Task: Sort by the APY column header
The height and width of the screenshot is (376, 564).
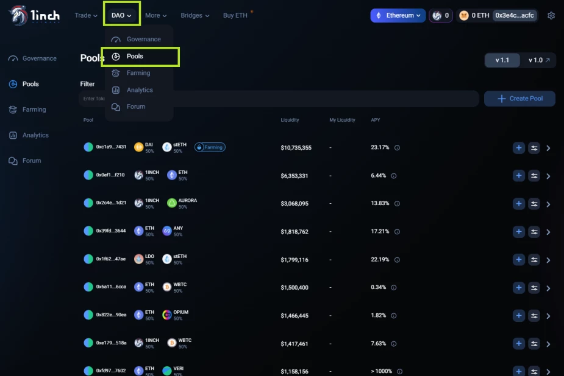Action: [375, 120]
